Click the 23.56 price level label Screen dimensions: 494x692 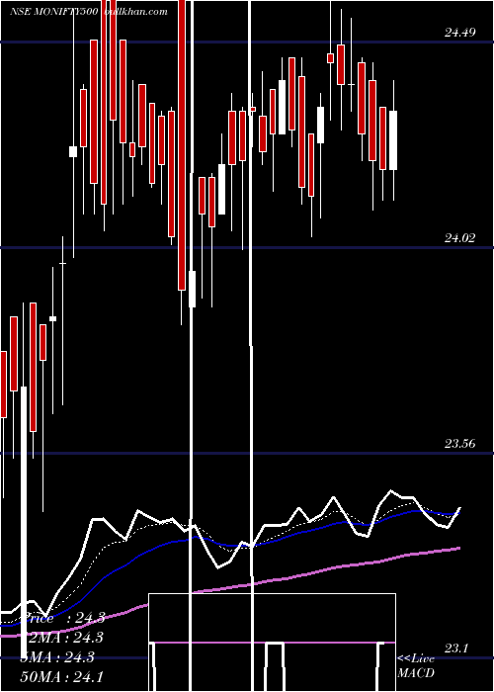[459, 444]
